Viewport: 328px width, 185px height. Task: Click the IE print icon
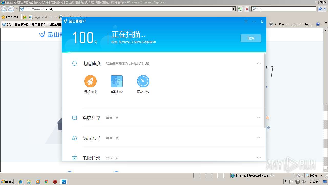pyautogui.click(x=271, y=24)
